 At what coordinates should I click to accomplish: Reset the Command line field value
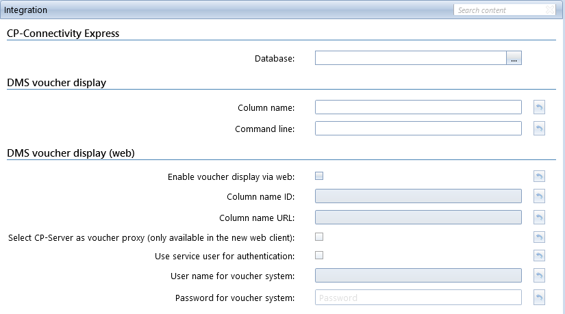(x=539, y=128)
